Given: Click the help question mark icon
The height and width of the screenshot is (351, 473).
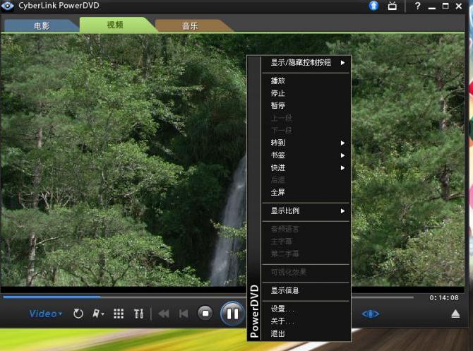Looking at the screenshot, I should click(x=417, y=6).
